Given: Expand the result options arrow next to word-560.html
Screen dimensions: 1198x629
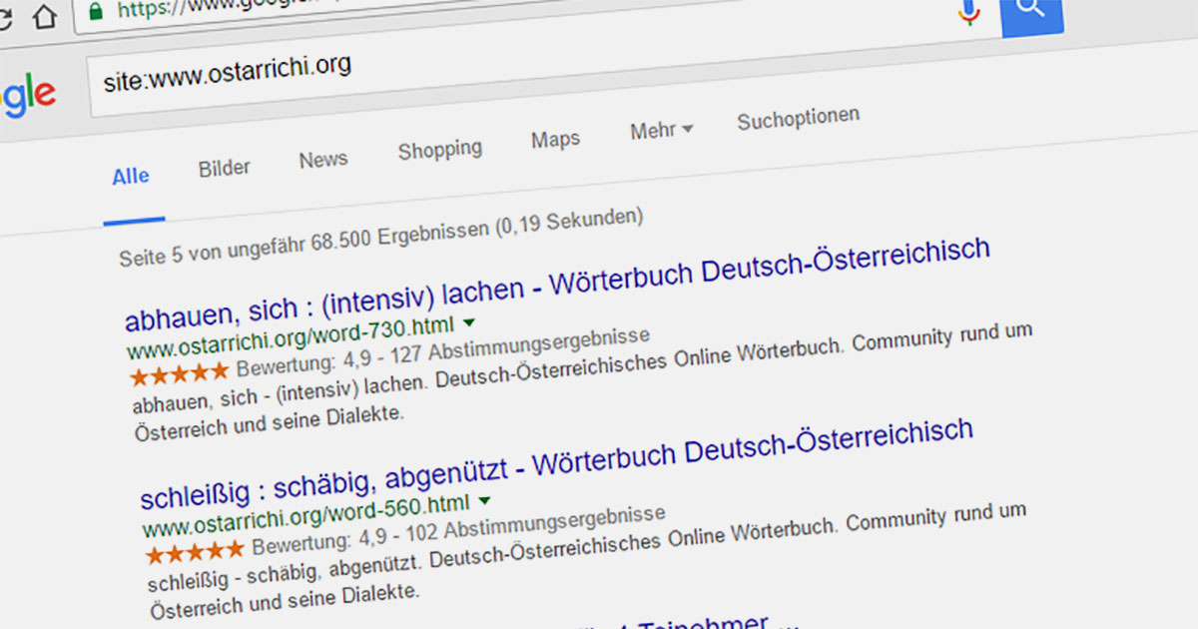Looking at the screenshot, I should [x=485, y=500].
